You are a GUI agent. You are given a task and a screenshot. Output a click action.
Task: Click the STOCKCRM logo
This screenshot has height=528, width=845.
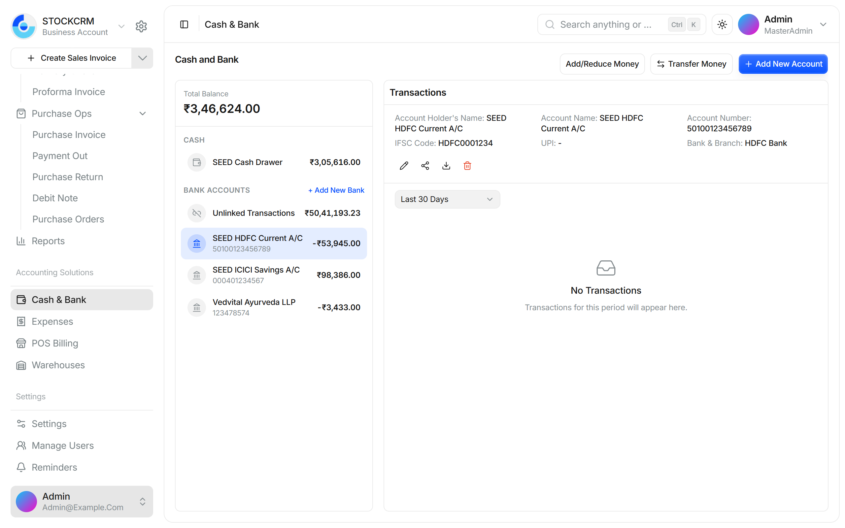coord(24,26)
